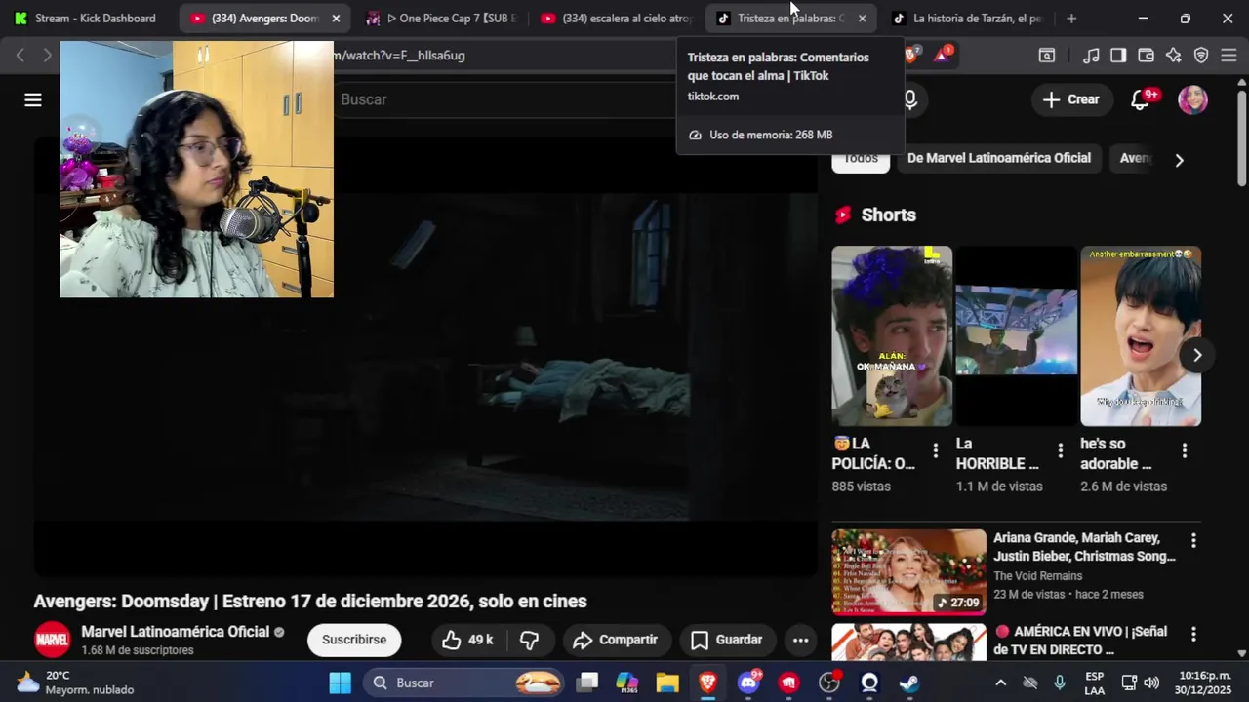Open Discord from the taskbar
This screenshot has width=1249, height=702.
coord(748,682)
